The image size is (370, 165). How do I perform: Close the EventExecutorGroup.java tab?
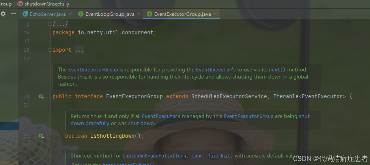[215, 14]
